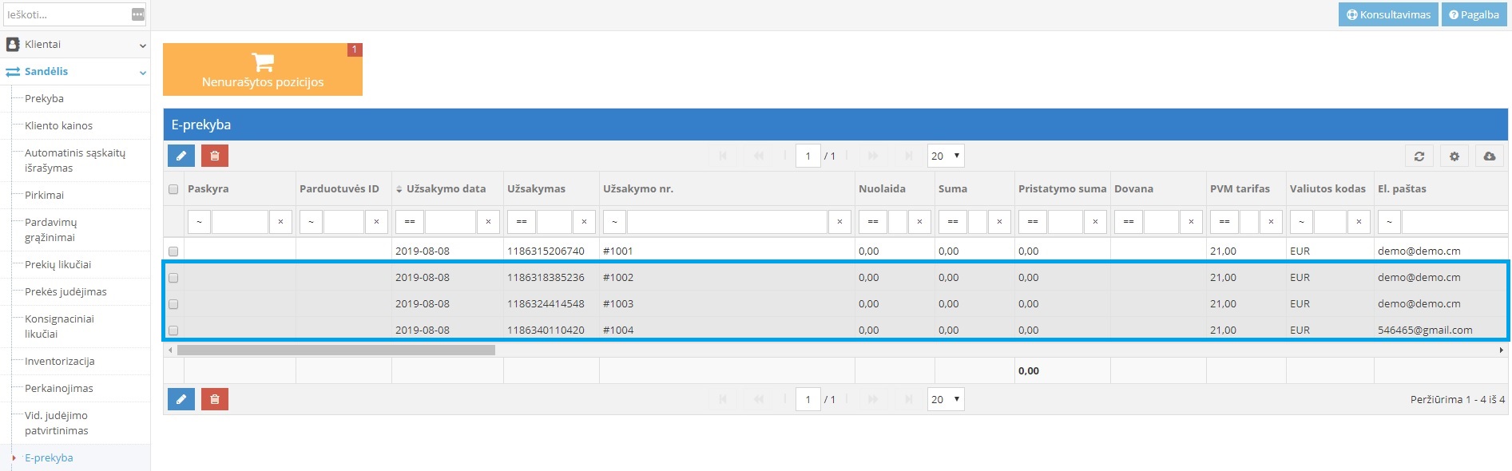Click the search options icon in Ieškoti field
The width and height of the screenshot is (1512, 471).
(x=138, y=14)
